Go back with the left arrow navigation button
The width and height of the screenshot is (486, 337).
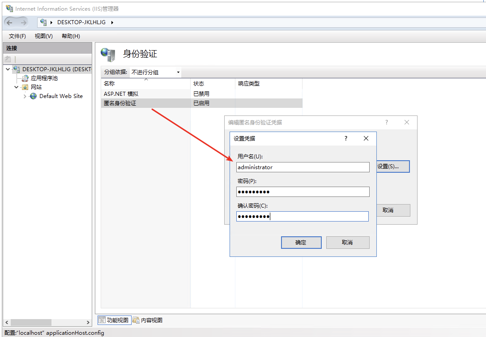coord(9,22)
